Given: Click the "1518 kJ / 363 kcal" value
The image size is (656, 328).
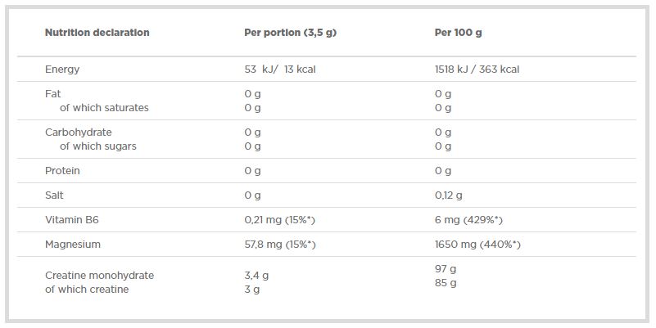Looking at the screenshot, I should point(477,70).
